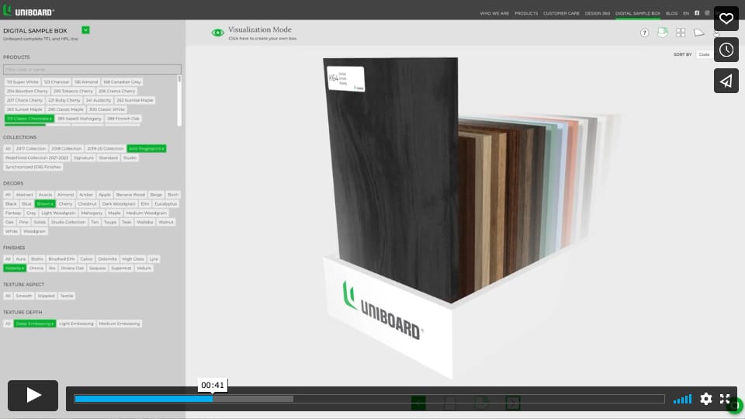Click the Watch Later clock icon
The height and width of the screenshot is (419, 745).
click(726, 50)
